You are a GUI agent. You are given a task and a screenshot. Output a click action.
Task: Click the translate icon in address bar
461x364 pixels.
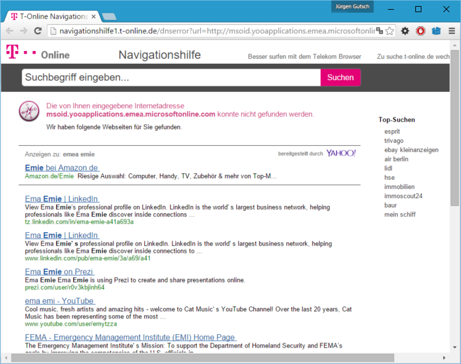(379, 31)
